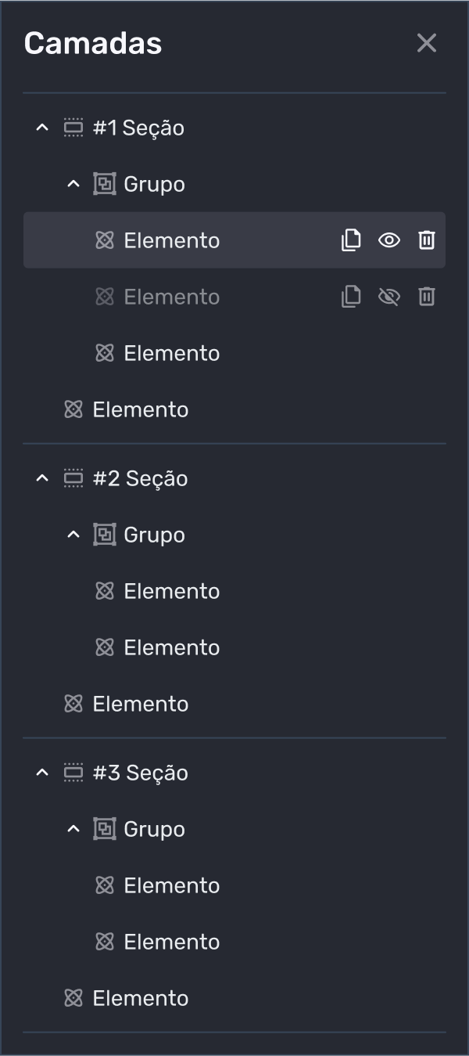
Task: Close the Camadas panel
Action: coord(427,43)
